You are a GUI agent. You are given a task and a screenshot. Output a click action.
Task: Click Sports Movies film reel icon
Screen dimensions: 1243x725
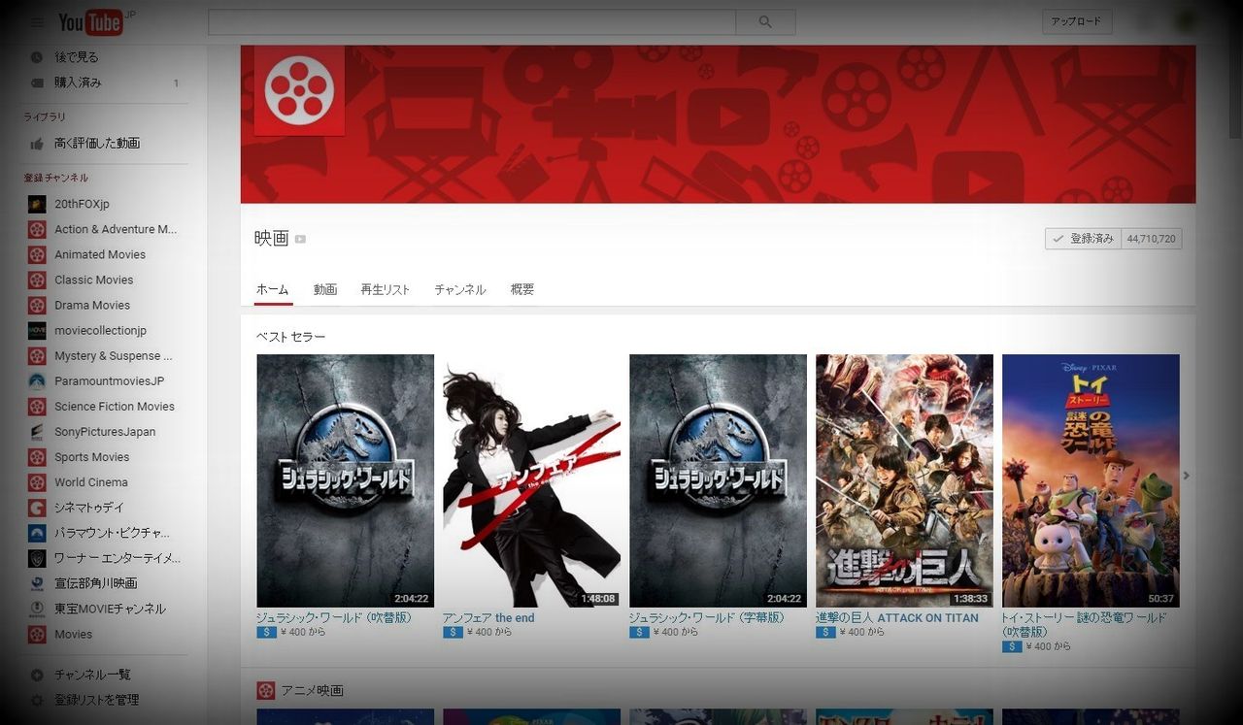(37, 456)
